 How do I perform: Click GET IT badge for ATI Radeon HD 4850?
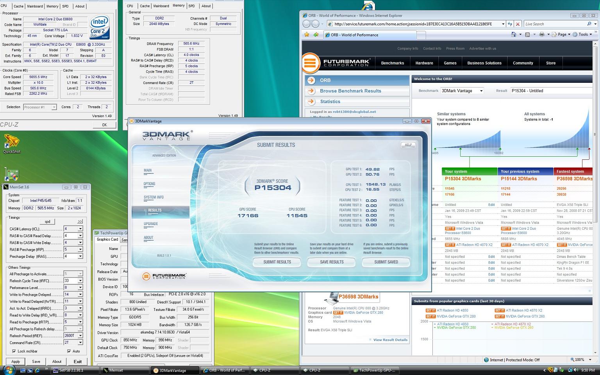pos(430,311)
